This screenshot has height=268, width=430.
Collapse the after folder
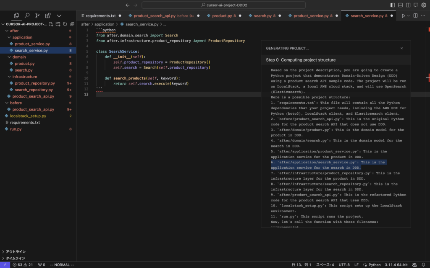point(14,31)
